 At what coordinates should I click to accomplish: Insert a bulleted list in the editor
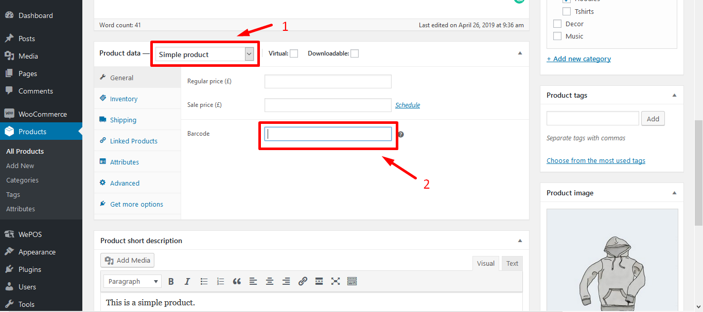(x=204, y=281)
